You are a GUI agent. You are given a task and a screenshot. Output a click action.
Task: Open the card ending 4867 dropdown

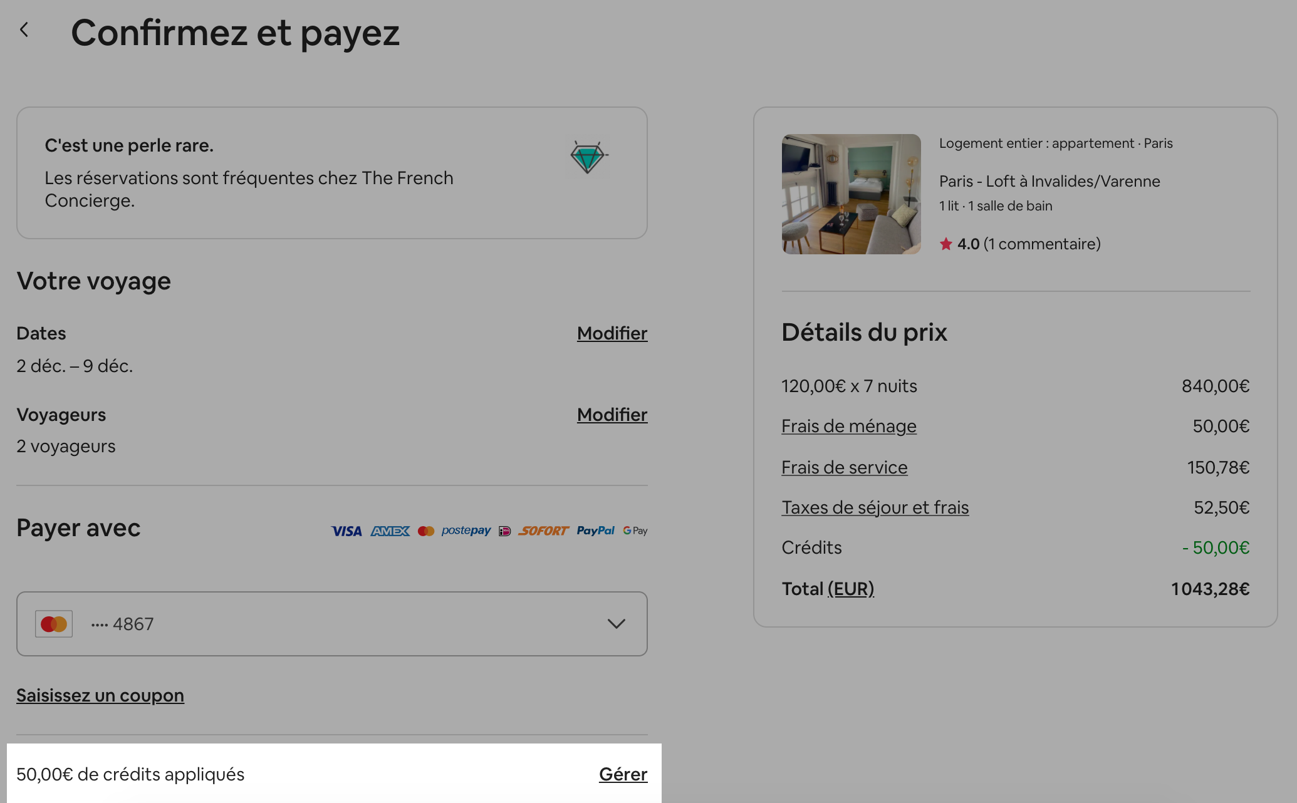(332, 624)
